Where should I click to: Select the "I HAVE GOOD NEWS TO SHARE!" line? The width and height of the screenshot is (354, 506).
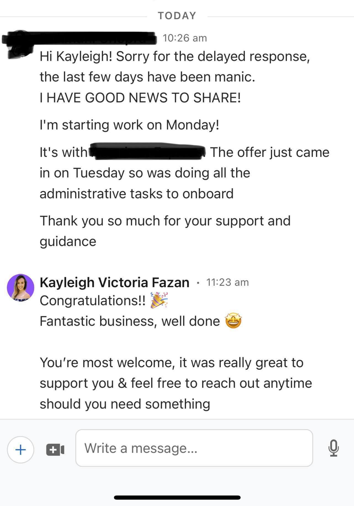(x=140, y=98)
